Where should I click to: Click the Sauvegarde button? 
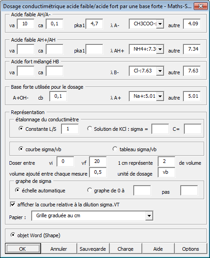(x=93, y=248)
